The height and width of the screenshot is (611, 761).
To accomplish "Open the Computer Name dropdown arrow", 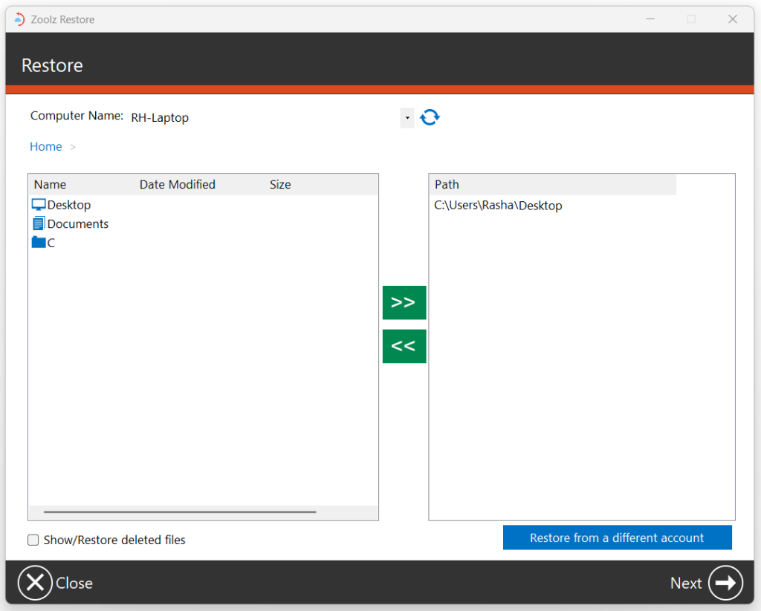I will click(x=407, y=118).
